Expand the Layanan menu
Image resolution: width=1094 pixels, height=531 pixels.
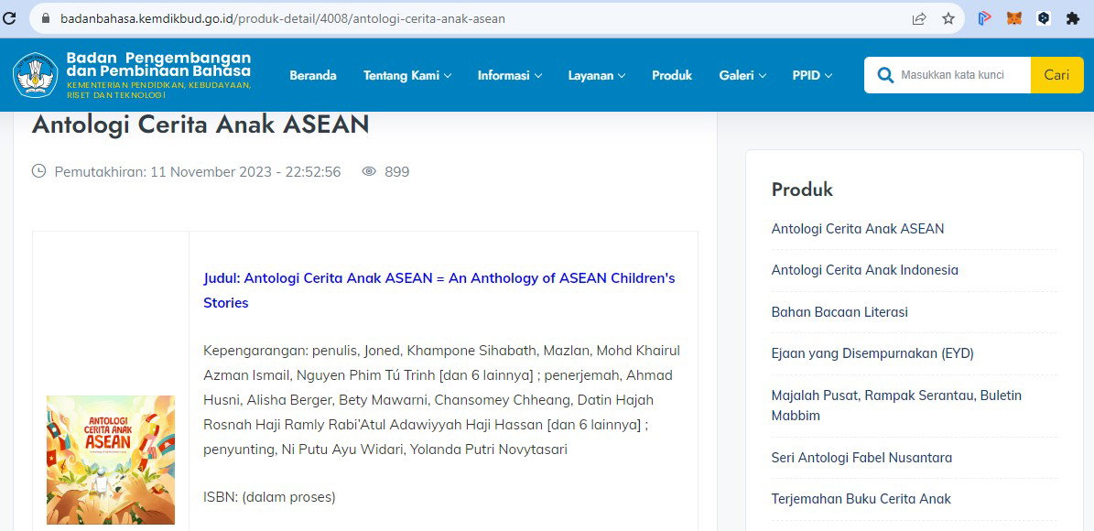tap(597, 75)
